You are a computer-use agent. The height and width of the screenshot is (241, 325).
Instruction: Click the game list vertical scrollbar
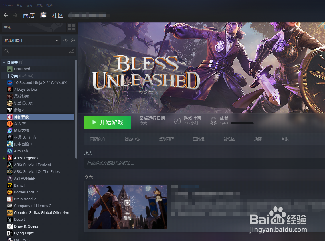coord(76,109)
